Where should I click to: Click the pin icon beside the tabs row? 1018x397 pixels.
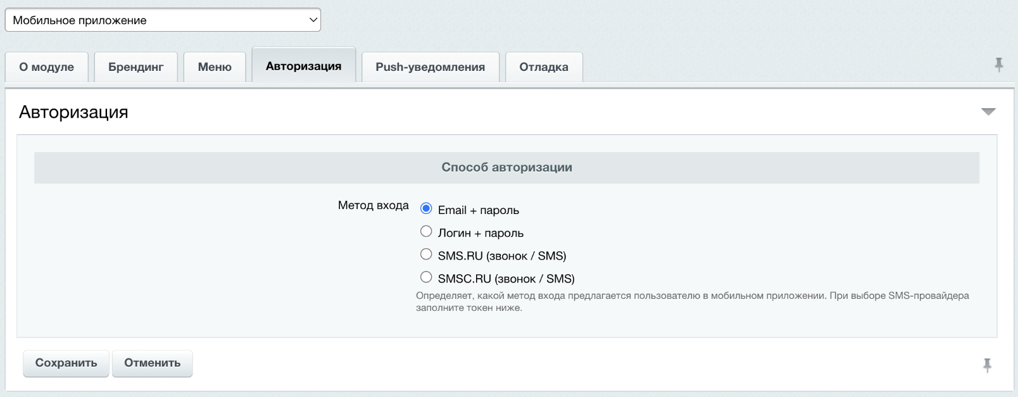998,65
